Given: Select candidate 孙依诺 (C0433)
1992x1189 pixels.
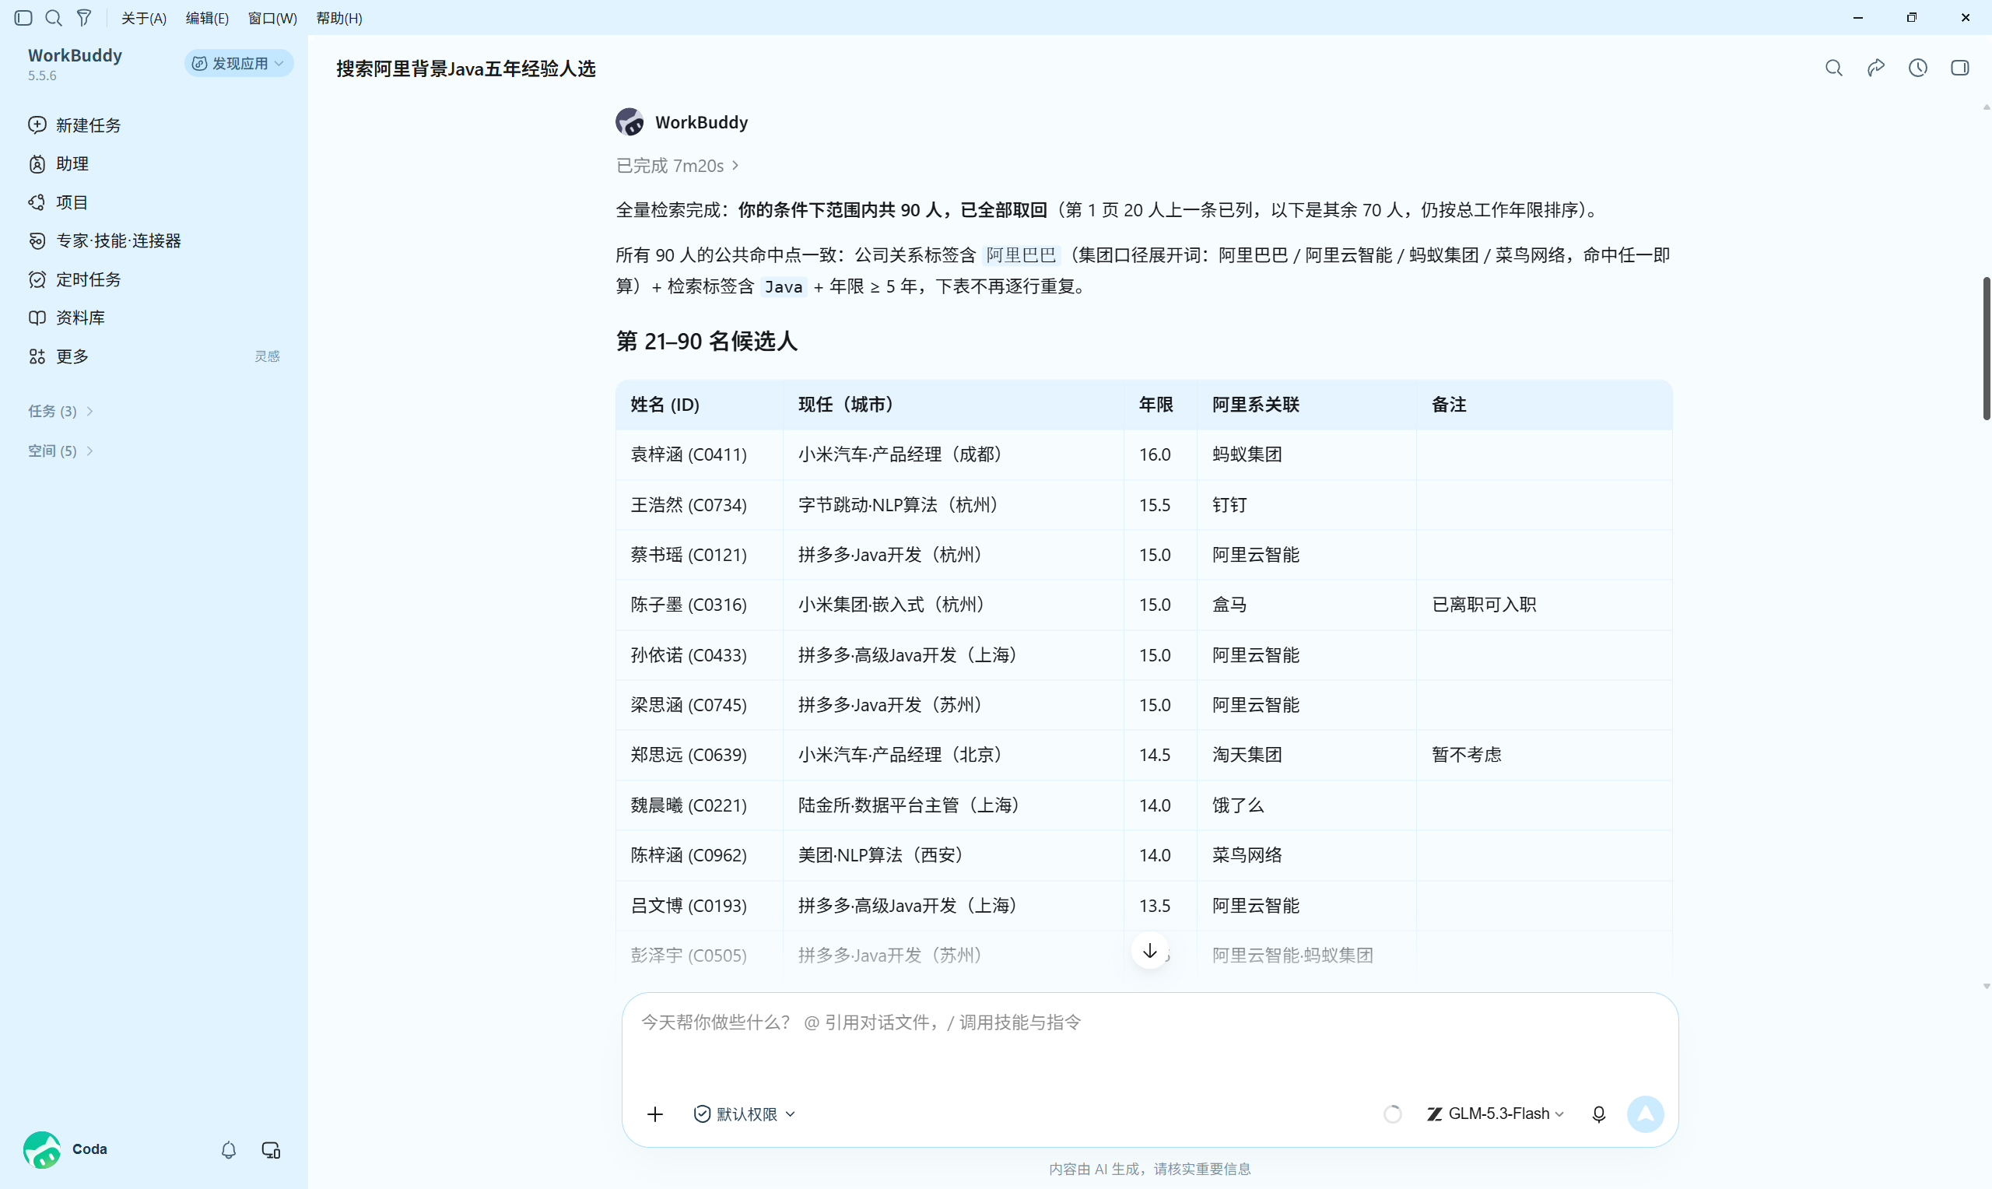Looking at the screenshot, I should [x=689, y=655].
